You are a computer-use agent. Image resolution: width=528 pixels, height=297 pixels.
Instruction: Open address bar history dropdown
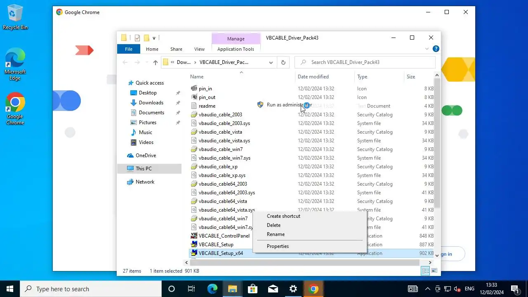(271, 62)
